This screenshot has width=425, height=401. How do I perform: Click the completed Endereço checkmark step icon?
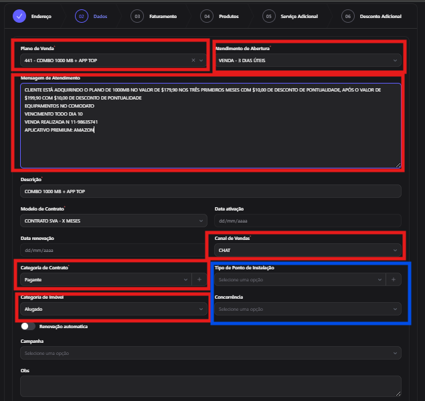(x=19, y=16)
